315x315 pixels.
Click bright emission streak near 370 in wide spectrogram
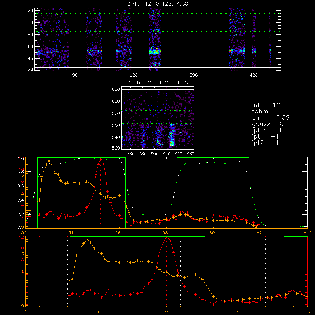pyautogui.click(x=237, y=51)
